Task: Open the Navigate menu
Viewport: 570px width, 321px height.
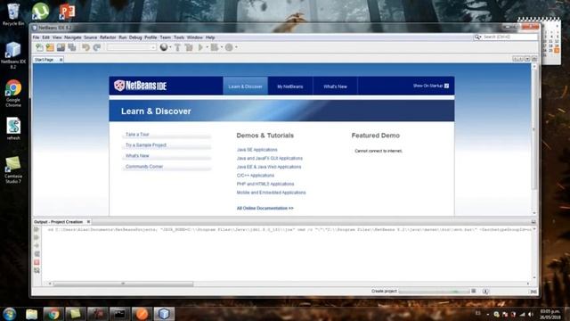Action: click(x=73, y=37)
